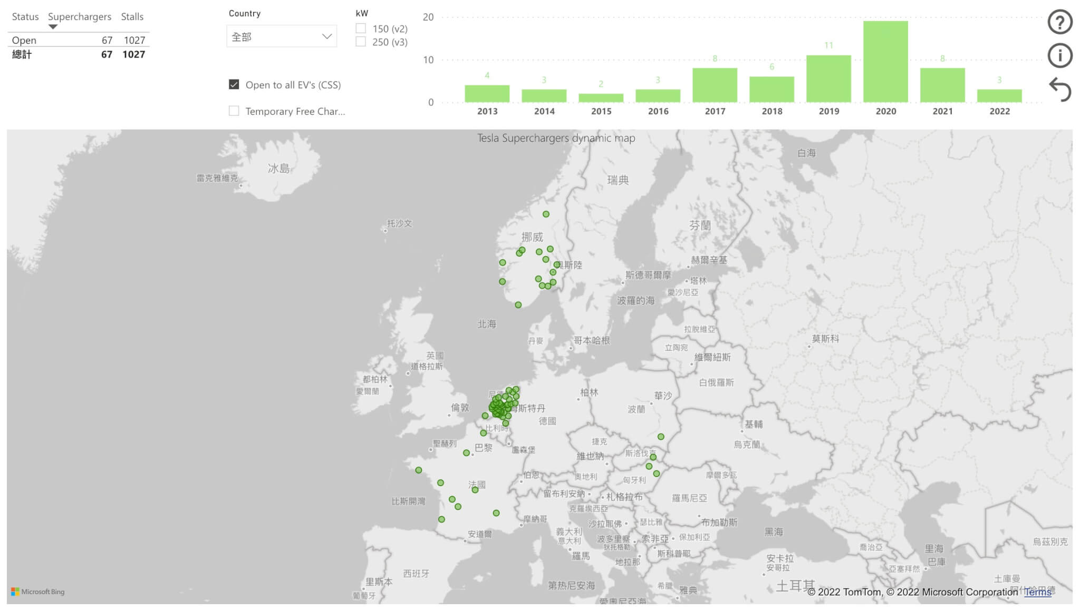Screen dimensions: 1080x611
Task: Click the sort arrow under Superchargers header
Action: (x=53, y=27)
